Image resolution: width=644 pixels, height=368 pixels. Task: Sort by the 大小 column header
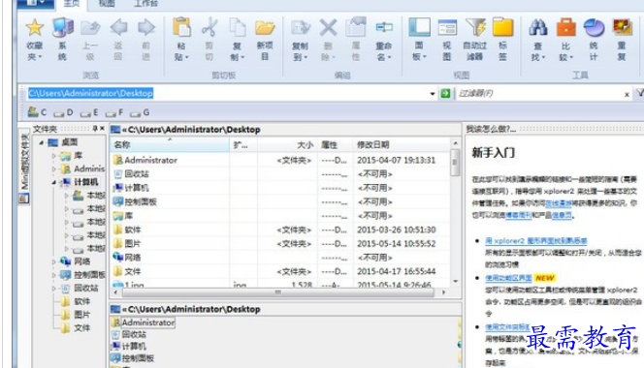287,145
